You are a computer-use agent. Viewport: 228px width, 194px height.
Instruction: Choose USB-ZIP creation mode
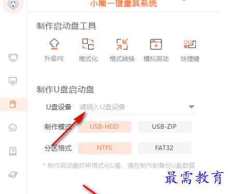pyautogui.click(x=165, y=127)
